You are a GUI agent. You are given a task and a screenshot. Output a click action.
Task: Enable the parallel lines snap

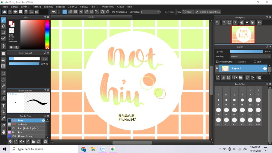(70, 12)
